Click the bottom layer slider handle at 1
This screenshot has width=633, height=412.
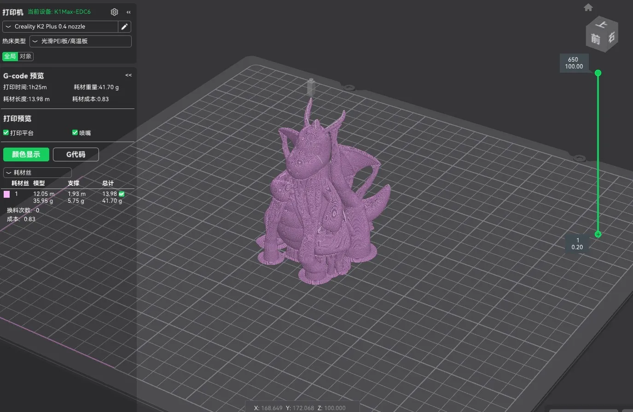(x=598, y=234)
